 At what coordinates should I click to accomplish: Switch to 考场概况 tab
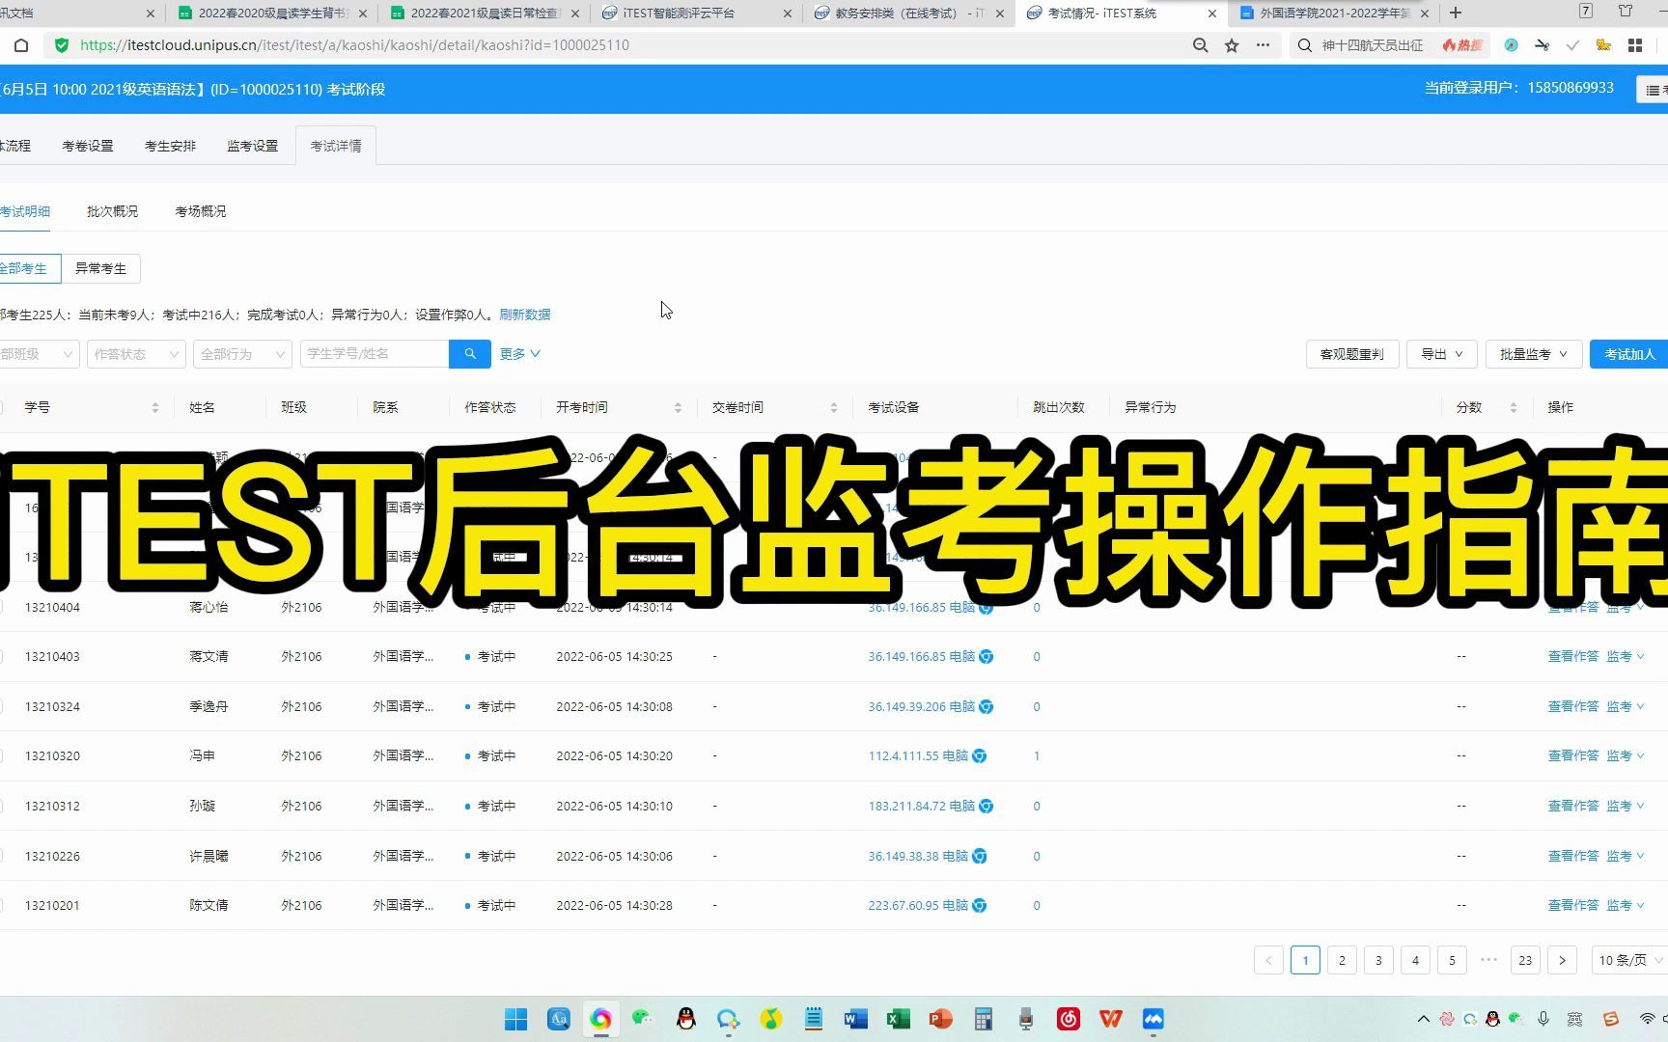201,211
